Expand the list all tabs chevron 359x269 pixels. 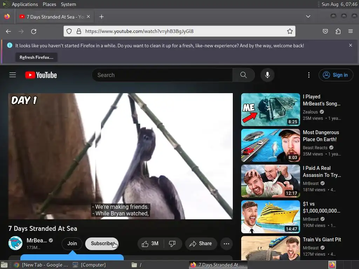point(308,16)
